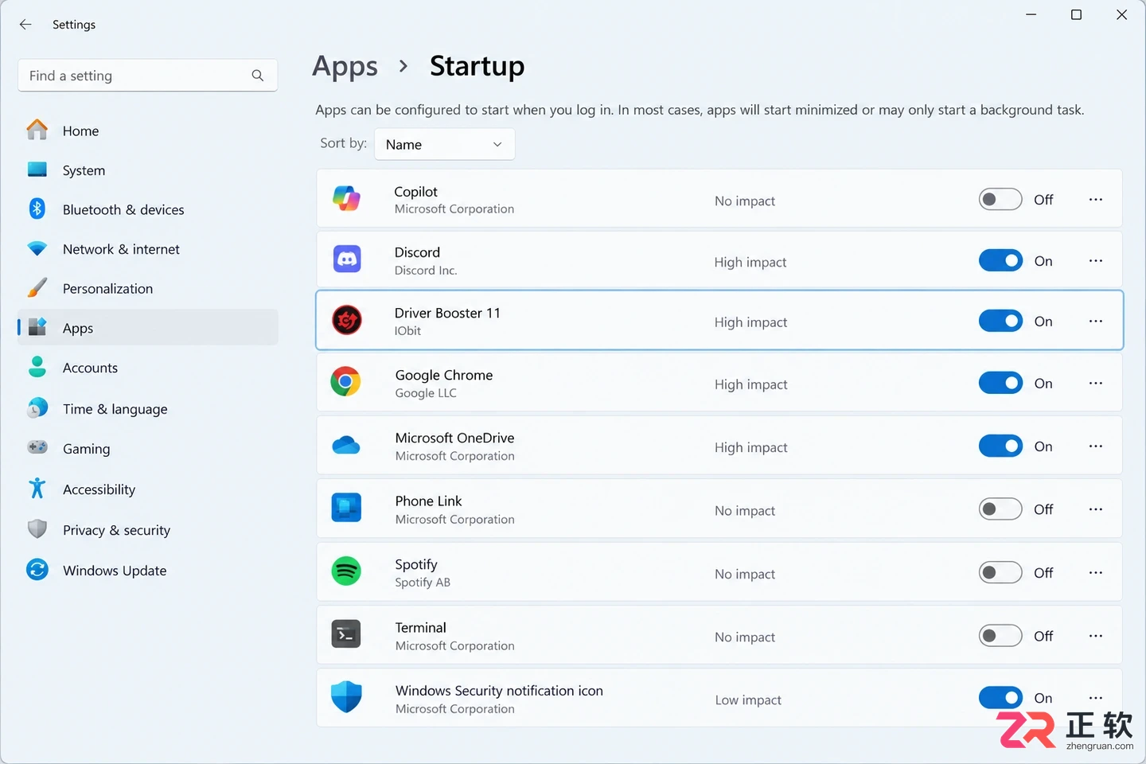
Task: Click the Accessibility figure icon
Action: tap(37, 488)
